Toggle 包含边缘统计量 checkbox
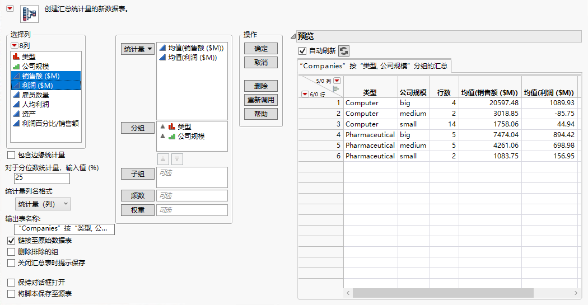 11,155
